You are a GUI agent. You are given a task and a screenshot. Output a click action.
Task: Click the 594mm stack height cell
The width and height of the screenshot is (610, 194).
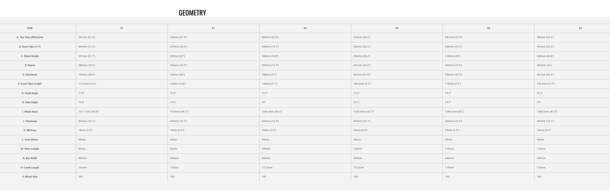362,56
